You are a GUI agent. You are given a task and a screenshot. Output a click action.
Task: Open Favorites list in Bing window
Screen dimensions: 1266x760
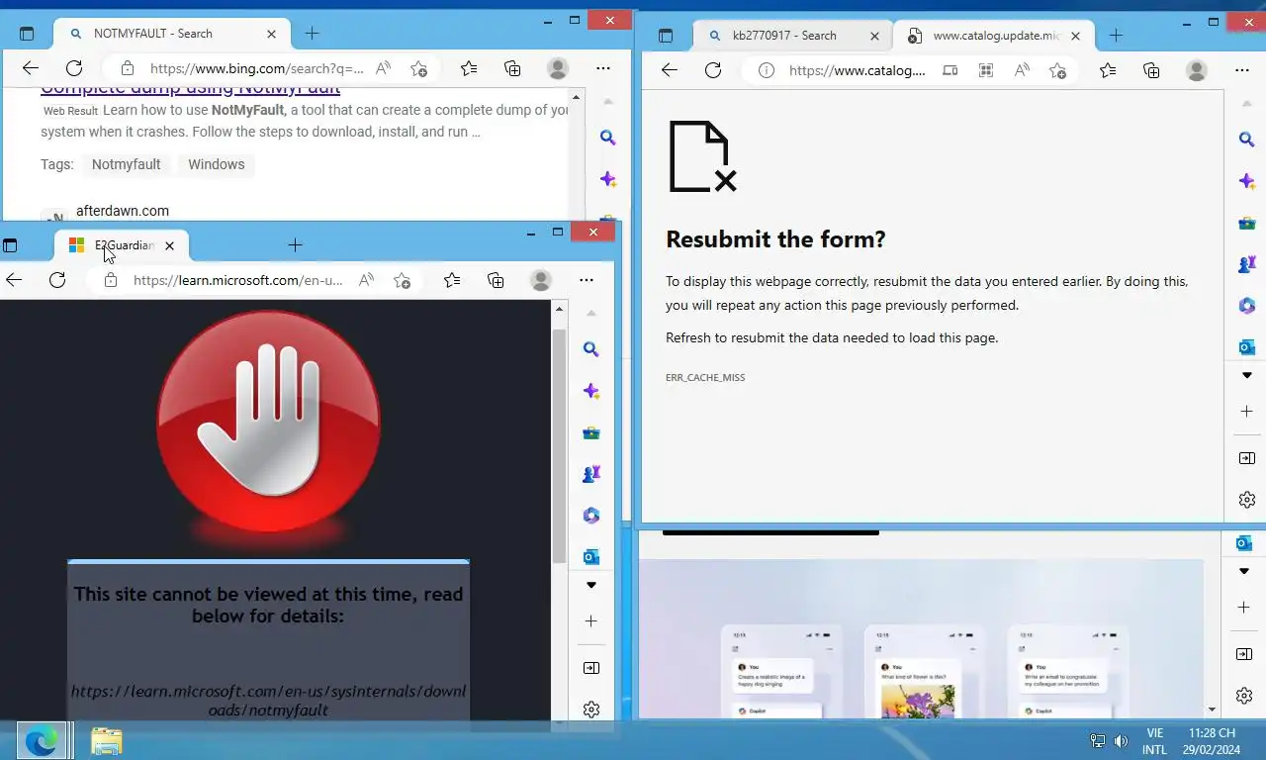tap(469, 68)
